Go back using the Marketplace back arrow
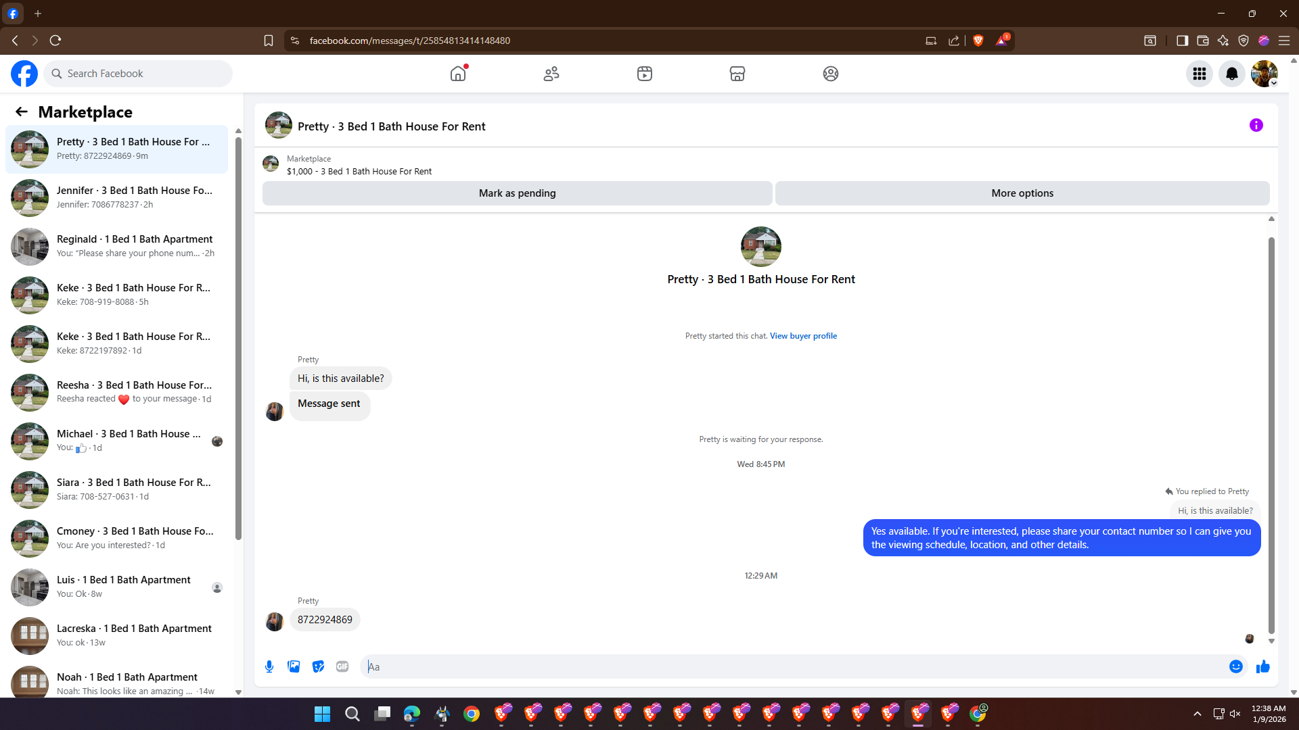The width and height of the screenshot is (1299, 730). click(x=22, y=112)
